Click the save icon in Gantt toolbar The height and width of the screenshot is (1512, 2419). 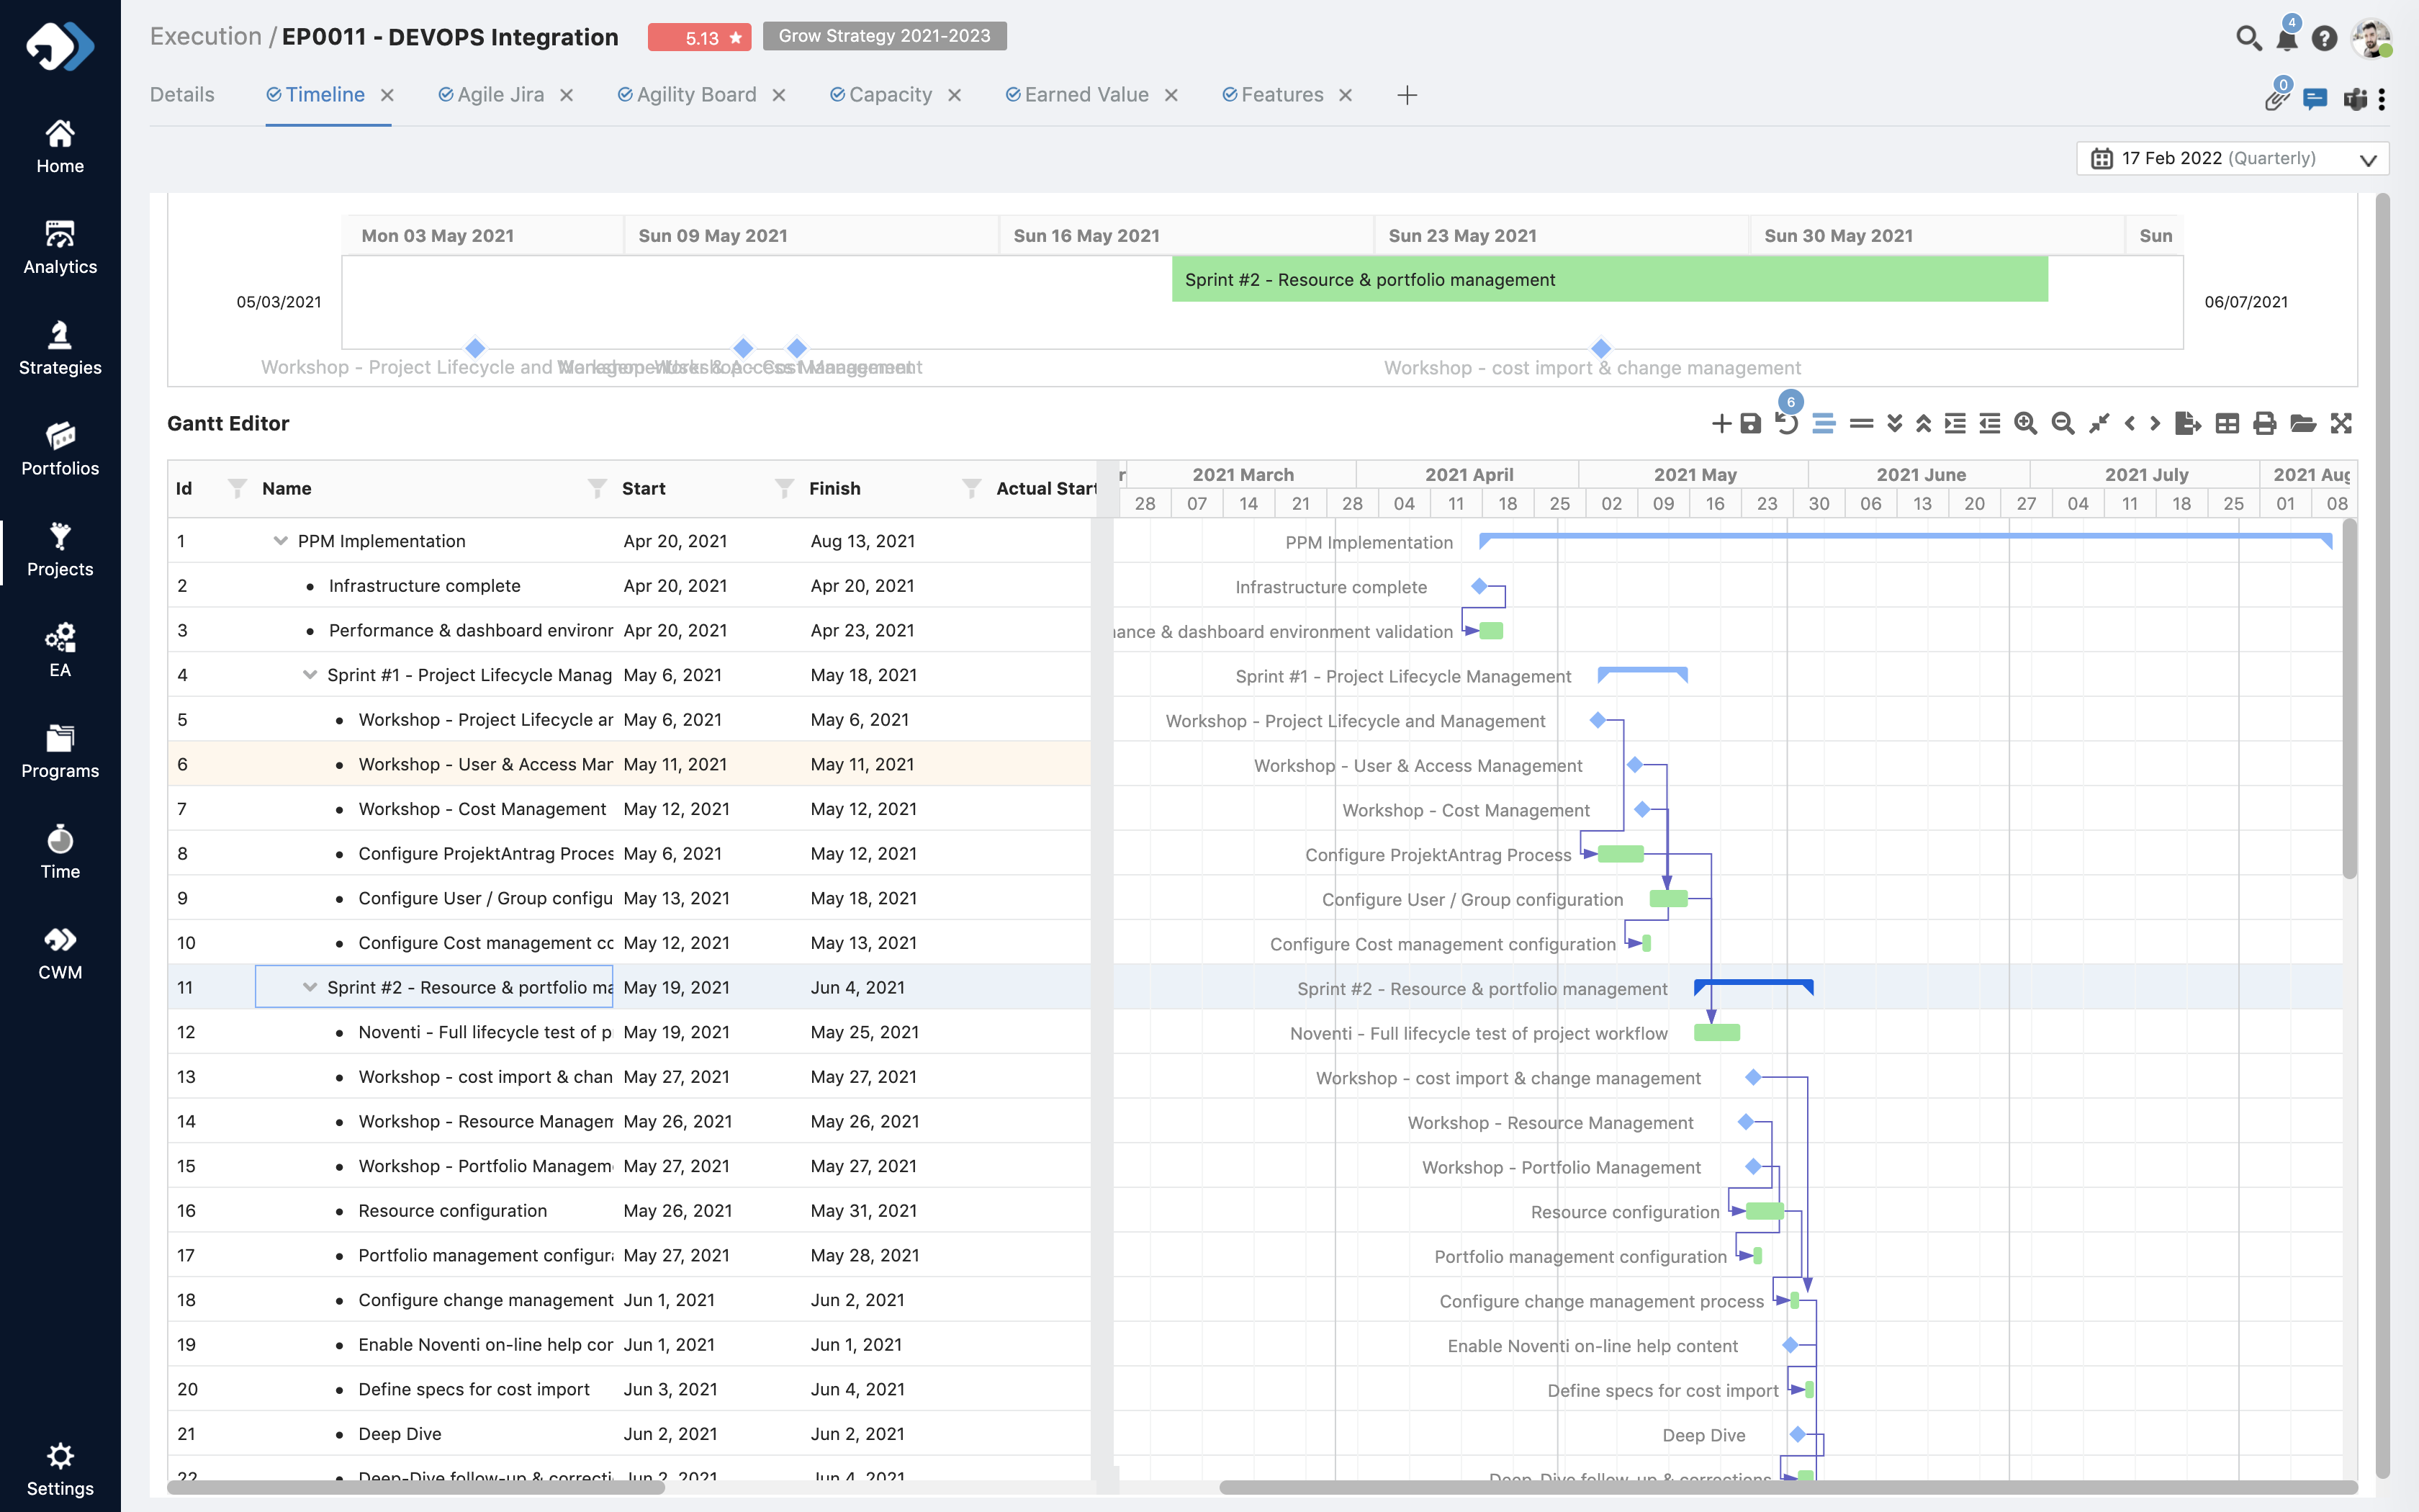point(1750,424)
